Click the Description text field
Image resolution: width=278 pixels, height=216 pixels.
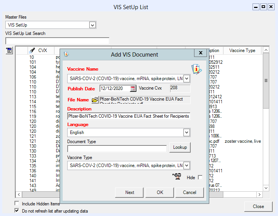129,116
